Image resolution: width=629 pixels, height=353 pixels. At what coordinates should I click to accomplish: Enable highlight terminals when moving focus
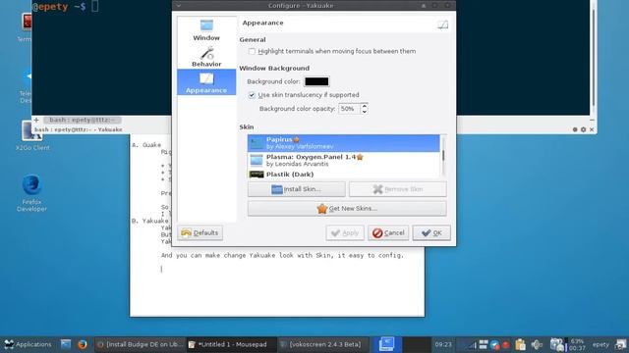click(x=252, y=51)
